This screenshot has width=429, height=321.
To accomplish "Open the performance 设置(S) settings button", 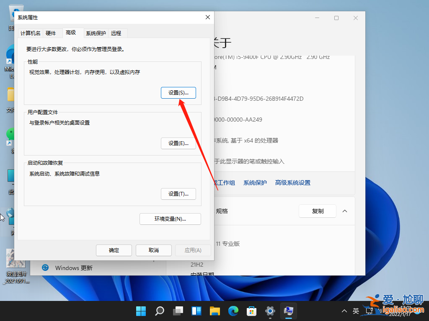I will coord(178,92).
